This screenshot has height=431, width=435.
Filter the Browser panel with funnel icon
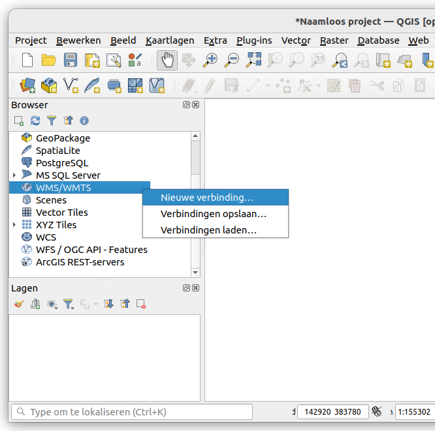(52, 121)
